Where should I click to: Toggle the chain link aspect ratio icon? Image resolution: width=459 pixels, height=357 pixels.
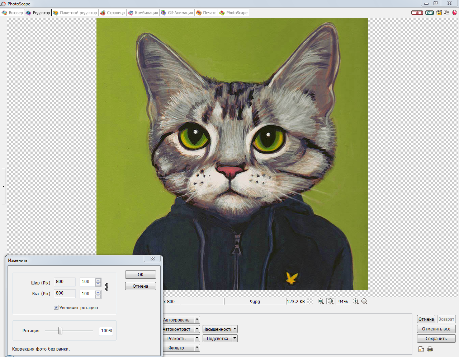coord(107,287)
